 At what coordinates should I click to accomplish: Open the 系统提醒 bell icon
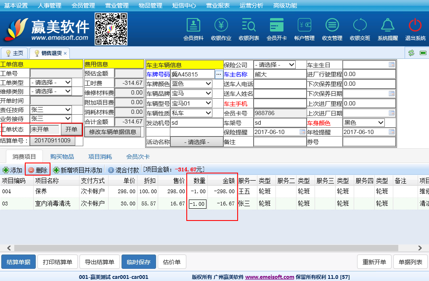click(387, 29)
